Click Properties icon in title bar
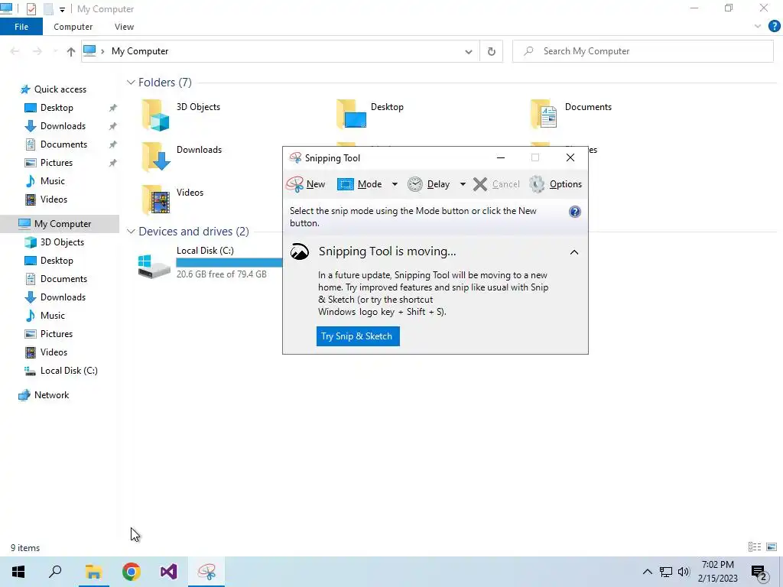The width and height of the screenshot is (783, 587). click(x=31, y=9)
